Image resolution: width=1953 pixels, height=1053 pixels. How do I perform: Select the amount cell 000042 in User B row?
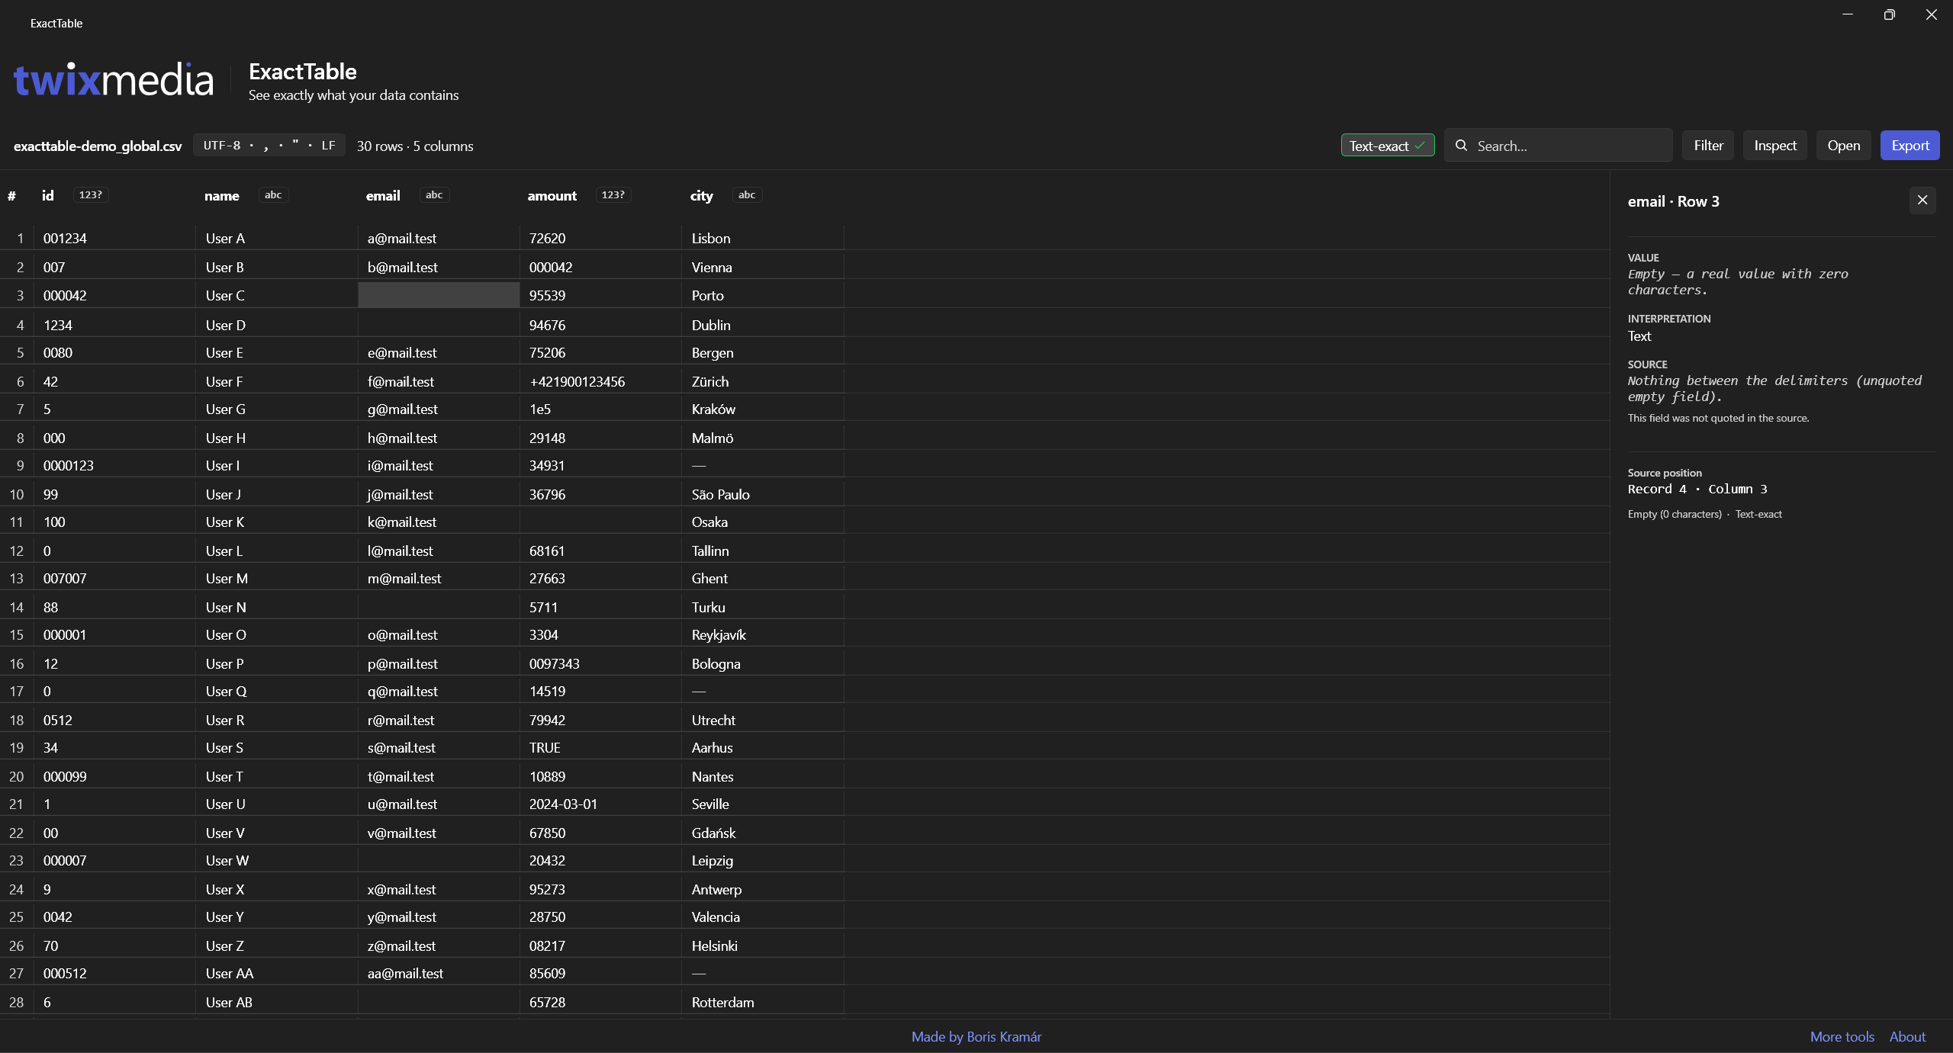(600, 267)
